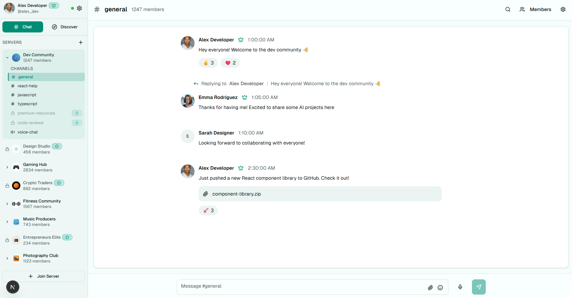This screenshot has width=572, height=298.
Task: Click the microphone voice message icon
Action: pos(460,287)
